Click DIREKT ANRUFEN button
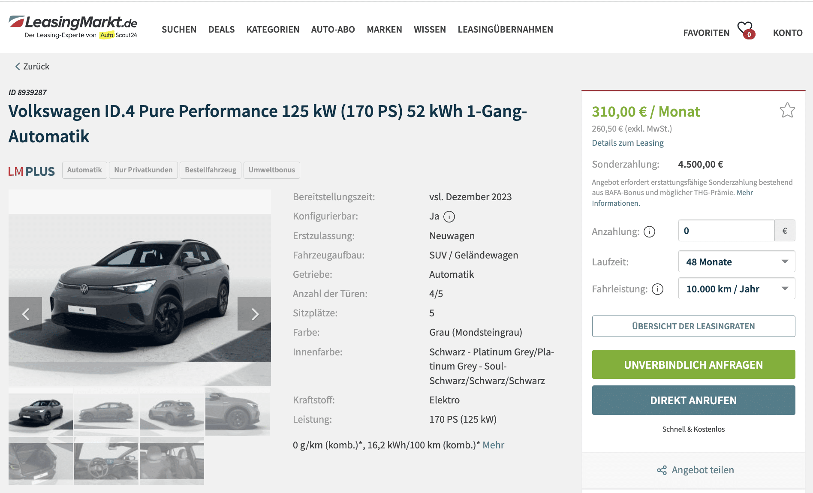 click(x=693, y=400)
